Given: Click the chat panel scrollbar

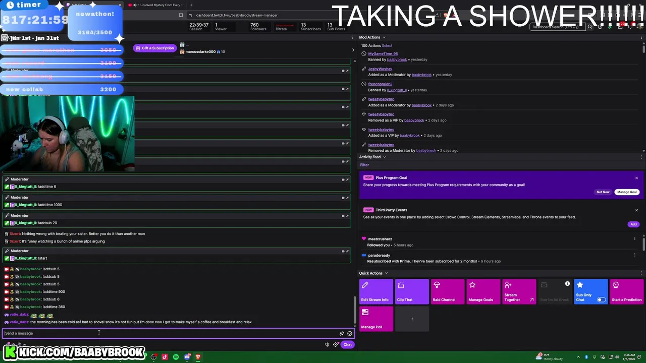Looking at the screenshot, I should (355, 311).
